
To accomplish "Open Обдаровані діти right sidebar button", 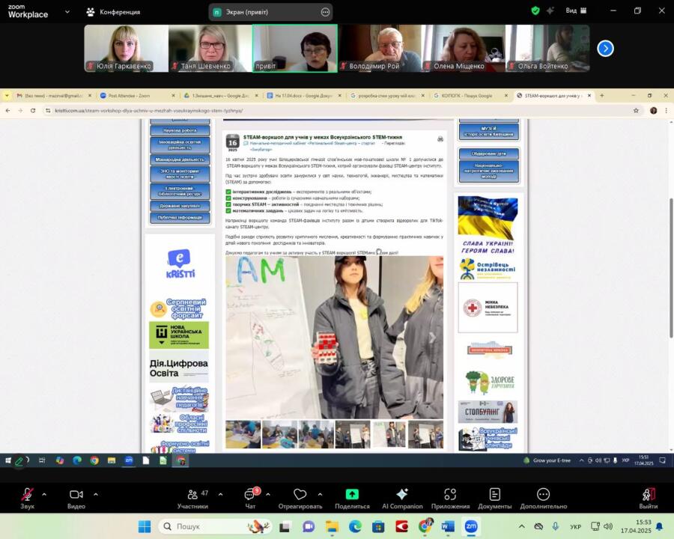I will (489, 153).
